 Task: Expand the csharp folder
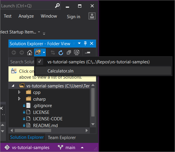(x=19, y=99)
